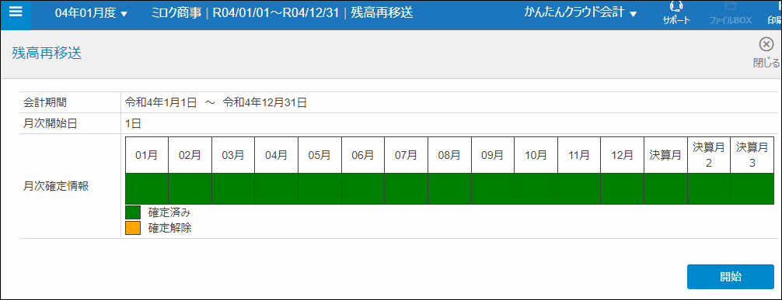Select the 決算月3 header cell

(752, 155)
